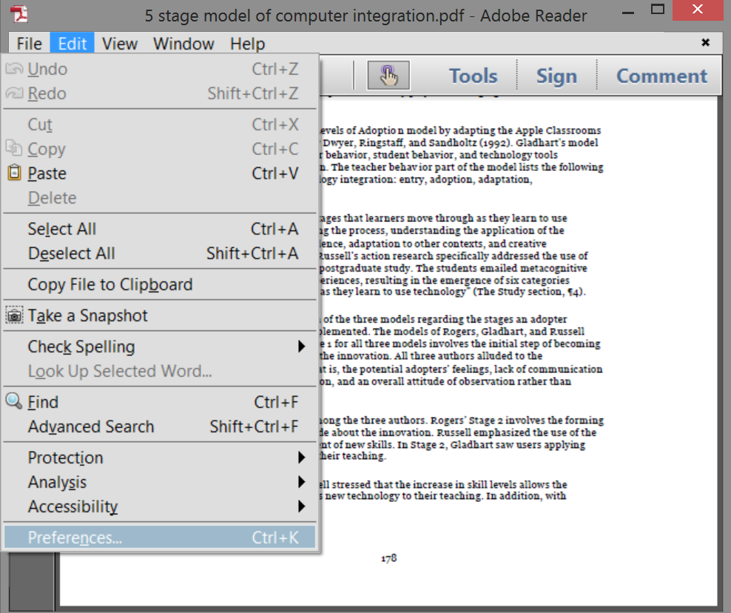The height and width of the screenshot is (613, 731).
Task: Open the Window menu
Action: coord(183,44)
